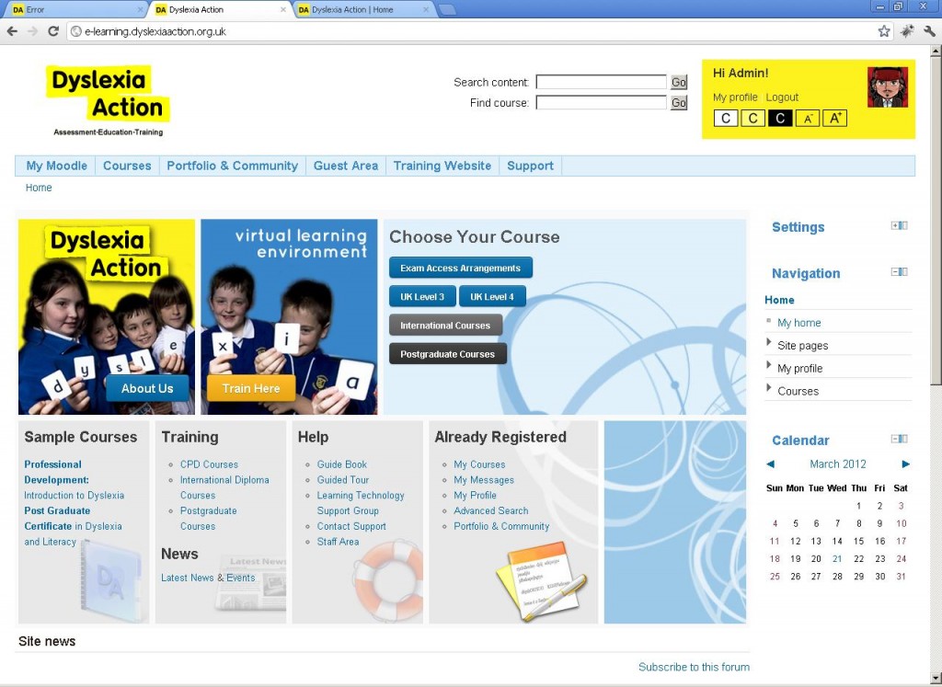Click the Exam Access Arrangements button
942x687 pixels.
(460, 269)
